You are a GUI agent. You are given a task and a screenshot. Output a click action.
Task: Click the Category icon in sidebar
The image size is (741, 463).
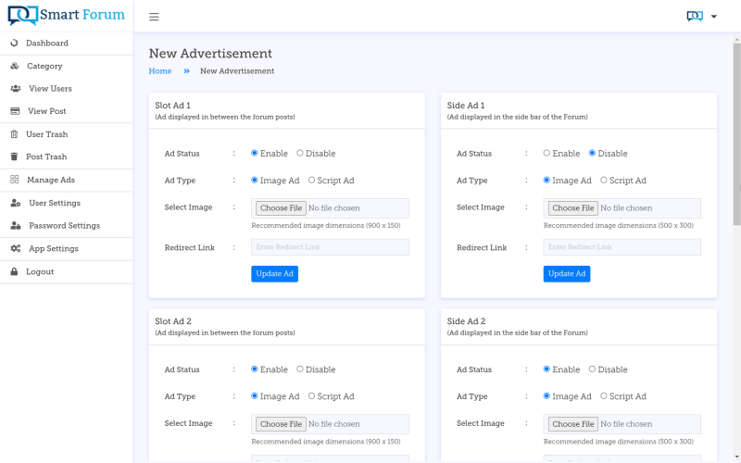pos(15,66)
